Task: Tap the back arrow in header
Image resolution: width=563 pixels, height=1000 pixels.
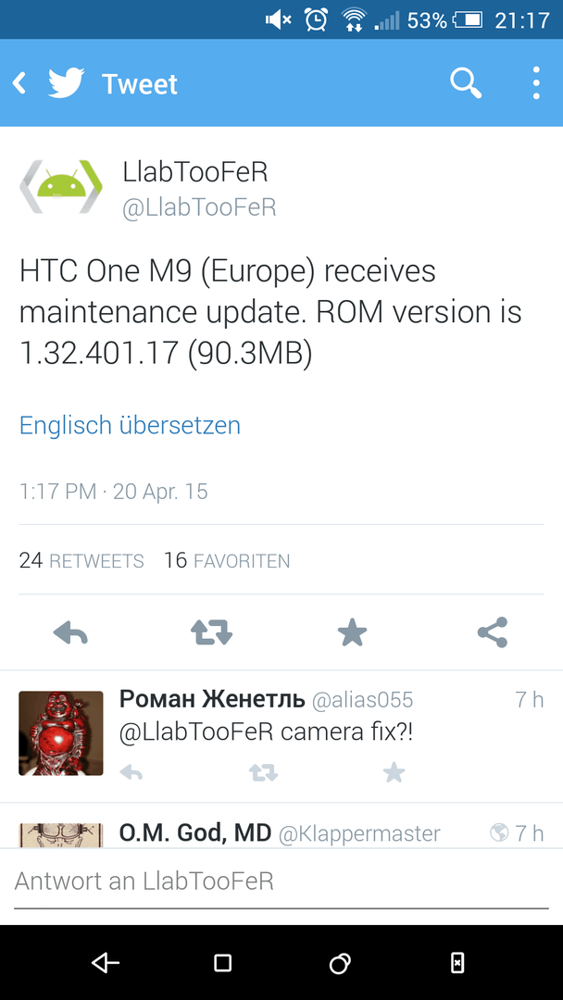Action: [x=19, y=83]
